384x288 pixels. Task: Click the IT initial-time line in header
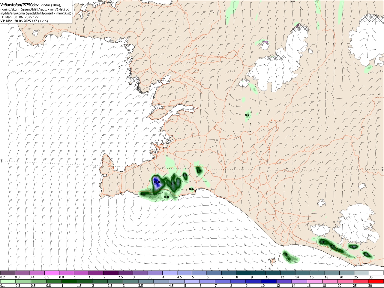[19, 17]
